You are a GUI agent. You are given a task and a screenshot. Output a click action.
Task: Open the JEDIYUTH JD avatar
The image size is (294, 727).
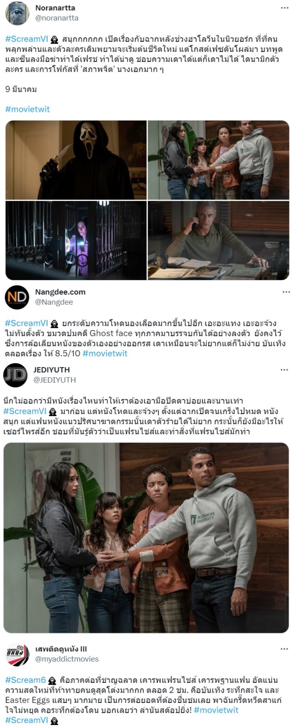pos(15,375)
